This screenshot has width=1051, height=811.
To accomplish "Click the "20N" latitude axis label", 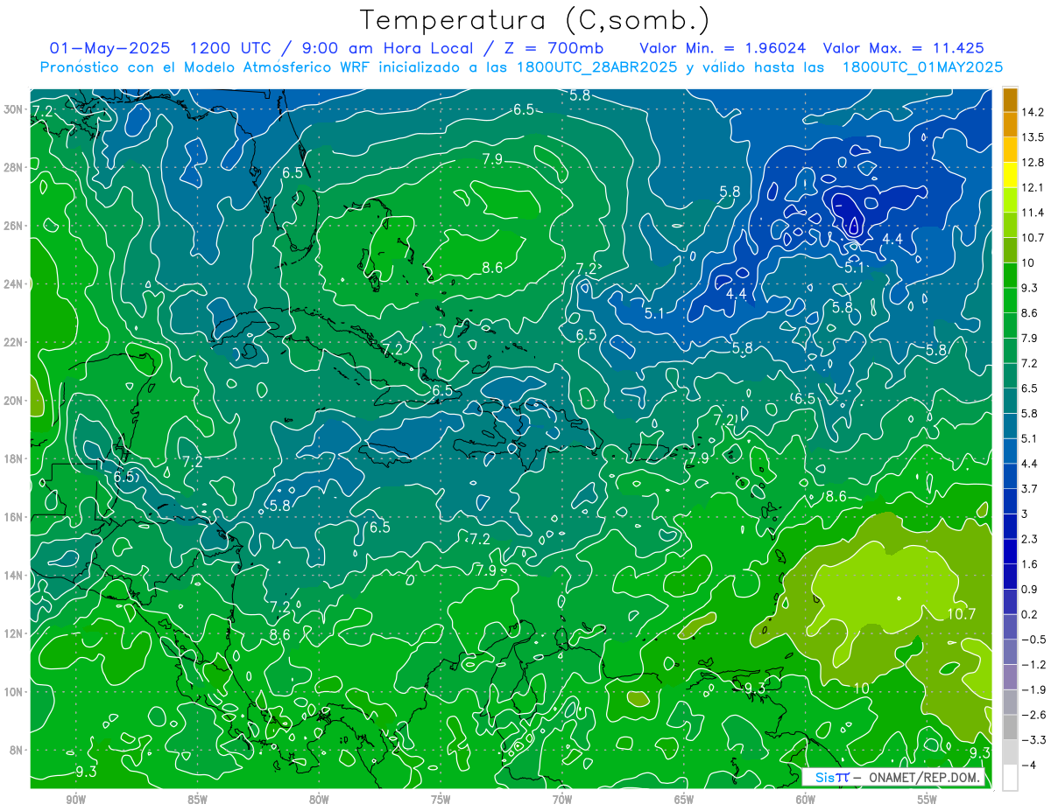I will (11, 401).
